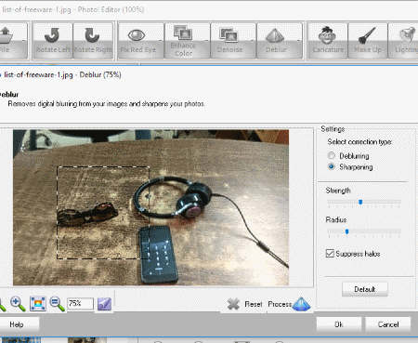Select the Deblurring radio button
418x343 pixels.
(332, 155)
